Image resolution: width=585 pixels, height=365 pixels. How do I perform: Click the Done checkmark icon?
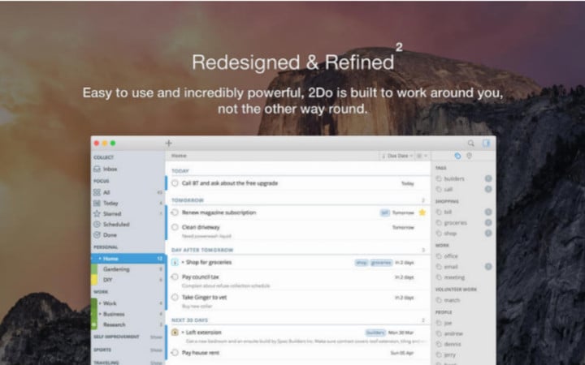tap(97, 235)
